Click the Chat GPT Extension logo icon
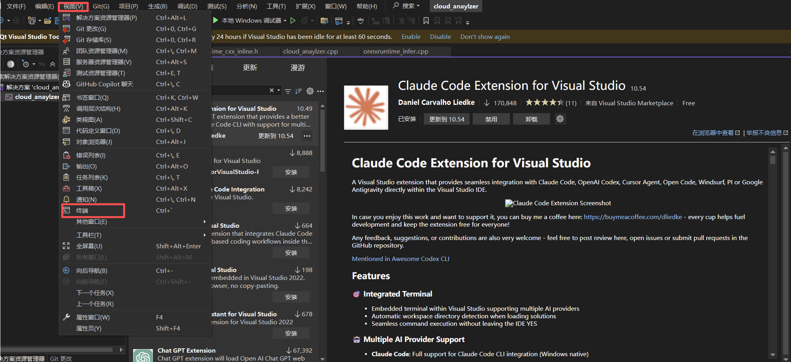 point(143,356)
